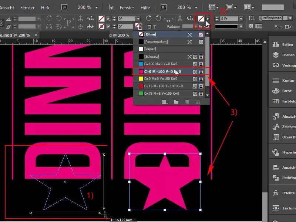Image resolution: width=296 pixels, height=222 pixels.
Task: Click the Effekte fx icon
Action: [x=276, y=193]
